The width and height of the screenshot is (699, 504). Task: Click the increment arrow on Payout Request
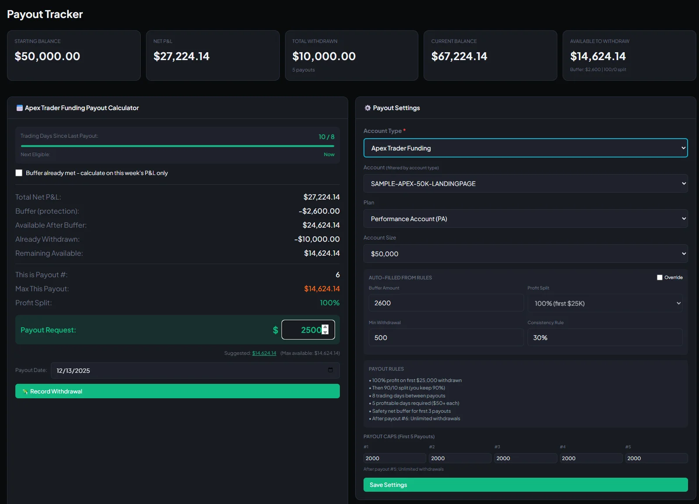(x=325, y=327)
